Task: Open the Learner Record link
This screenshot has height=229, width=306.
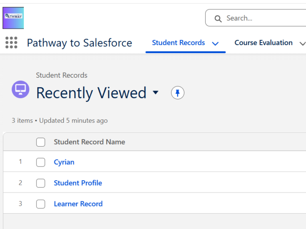Action: 78,204
